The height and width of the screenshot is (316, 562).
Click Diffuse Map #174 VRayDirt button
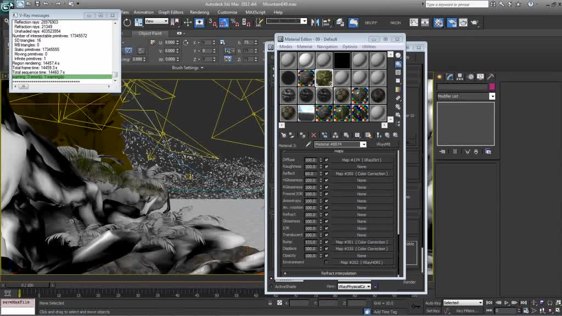click(x=362, y=160)
